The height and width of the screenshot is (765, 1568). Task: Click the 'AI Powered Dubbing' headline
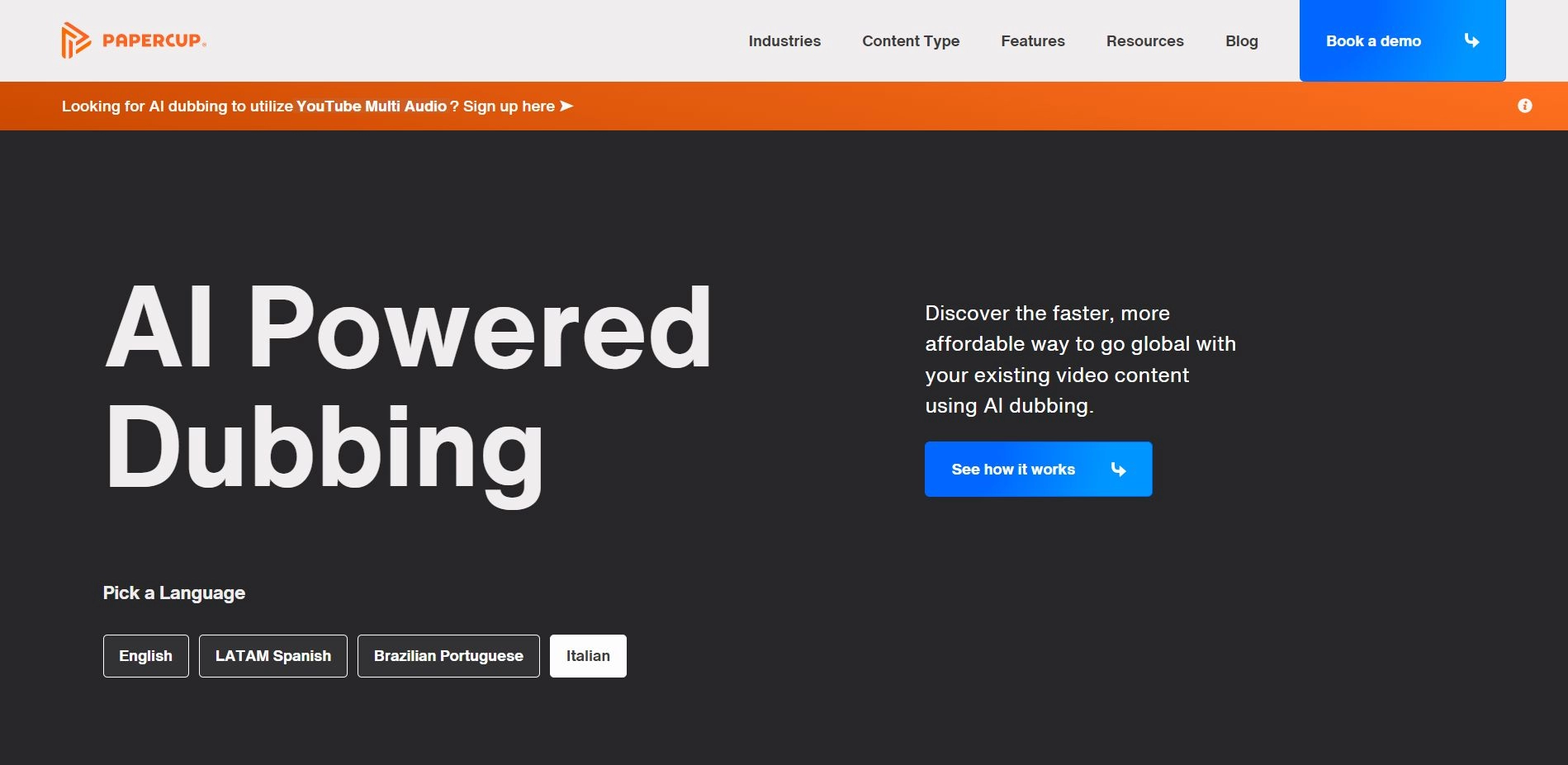[x=408, y=388]
